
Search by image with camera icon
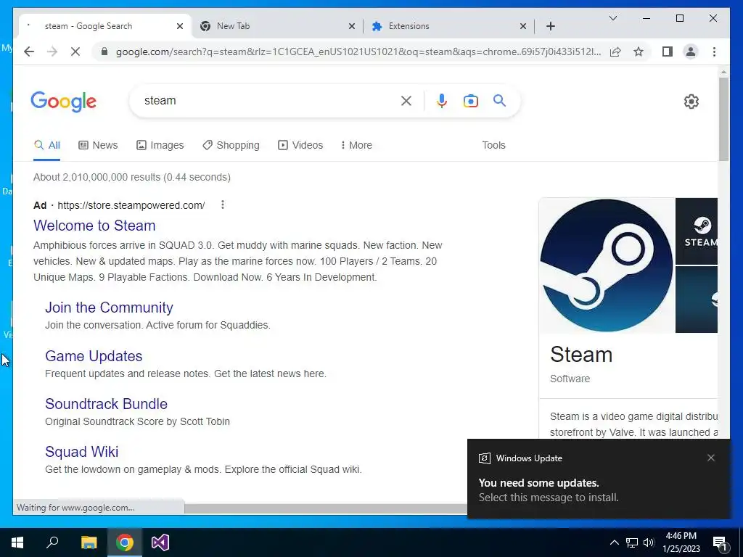pyautogui.click(x=470, y=100)
